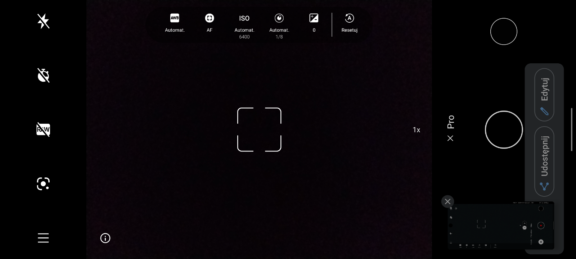Open exposure compensation control
576x259 pixels.
point(314,23)
